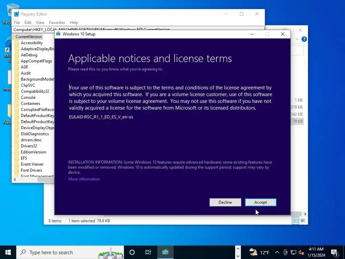Click the EFS key folder icon

(17, 158)
